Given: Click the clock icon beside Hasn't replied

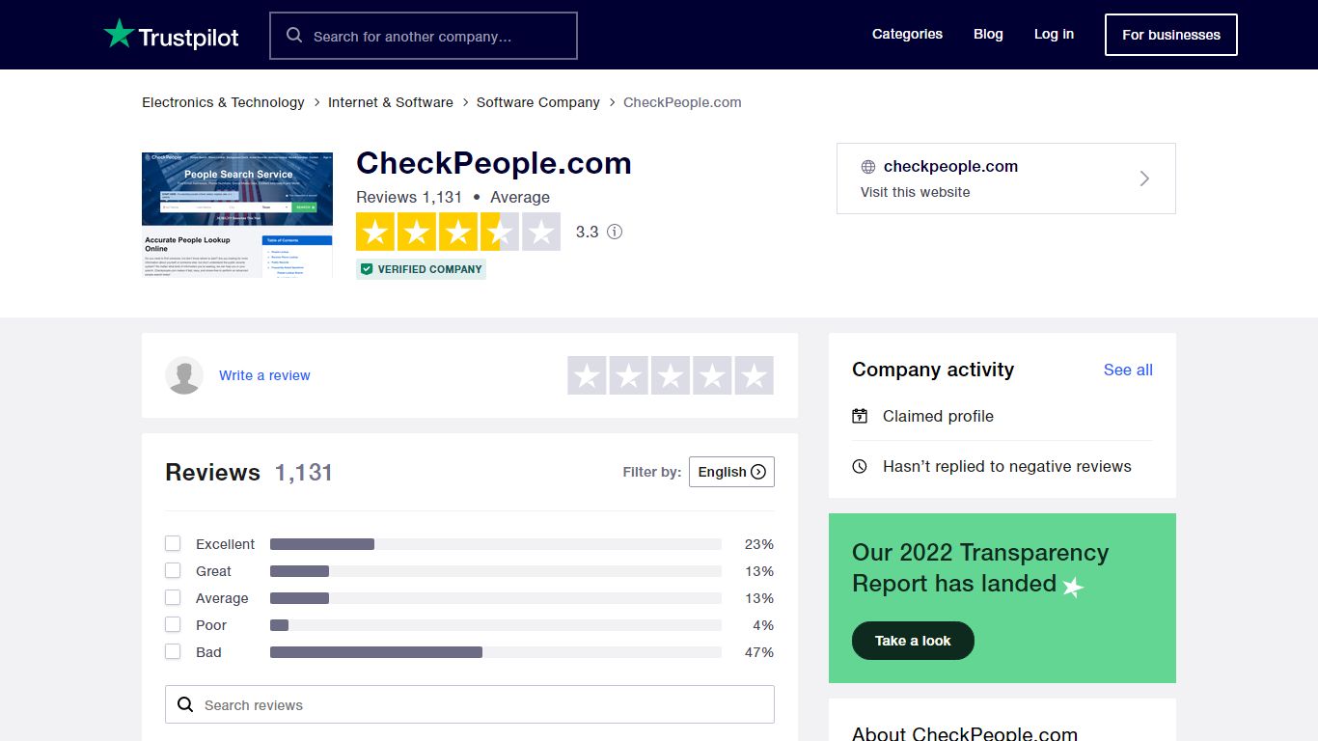Looking at the screenshot, I should pos(860,466).
